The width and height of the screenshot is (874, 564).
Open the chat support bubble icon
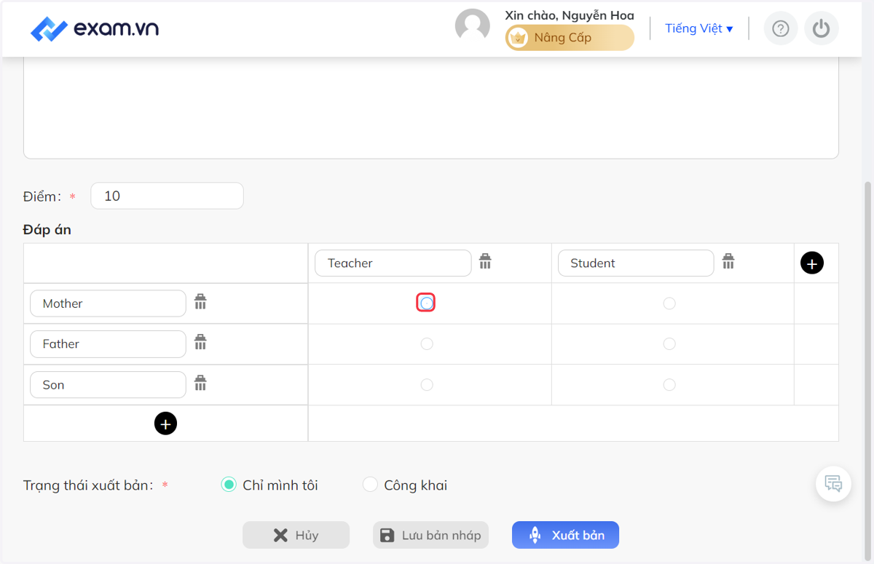click(x=833, y=483)
